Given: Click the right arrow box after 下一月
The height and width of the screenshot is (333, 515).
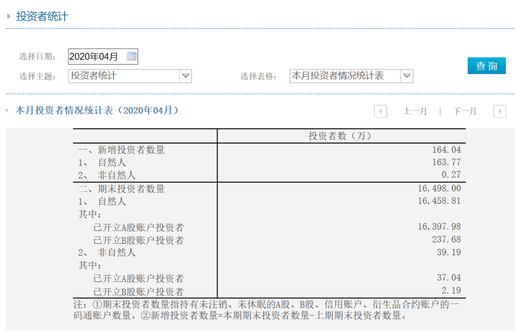Looking at the screenshot, I should pos(499,111).
